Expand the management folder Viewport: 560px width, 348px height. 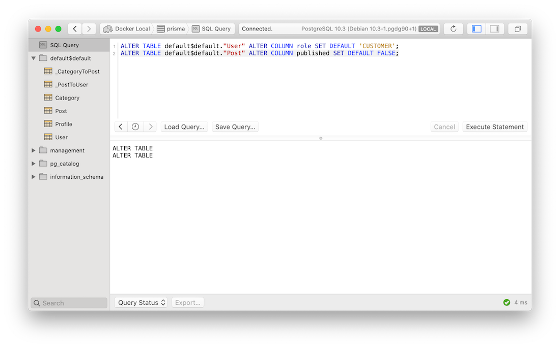[x=34, y=150]
